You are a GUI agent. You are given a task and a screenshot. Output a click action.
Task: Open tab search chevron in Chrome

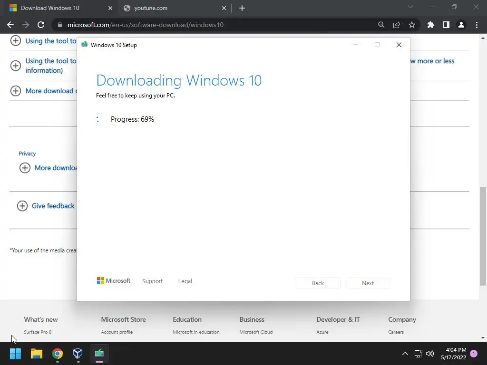pos(410,7)
